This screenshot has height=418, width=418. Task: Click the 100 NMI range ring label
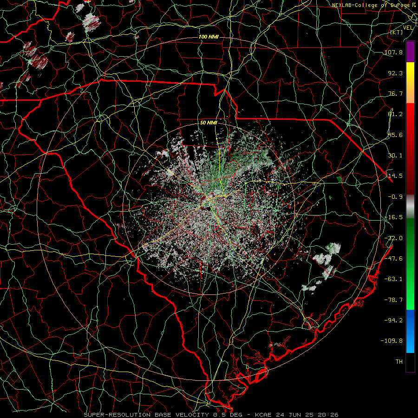tap(209, 37)
